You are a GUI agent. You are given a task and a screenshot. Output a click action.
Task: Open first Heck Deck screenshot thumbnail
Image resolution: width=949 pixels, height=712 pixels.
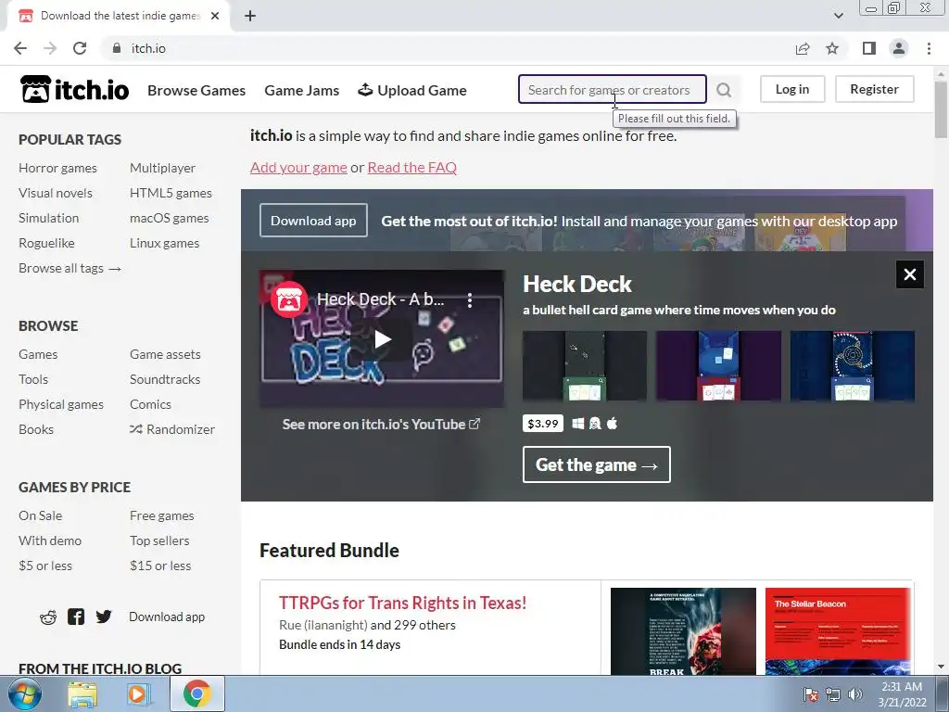(585, 365)
